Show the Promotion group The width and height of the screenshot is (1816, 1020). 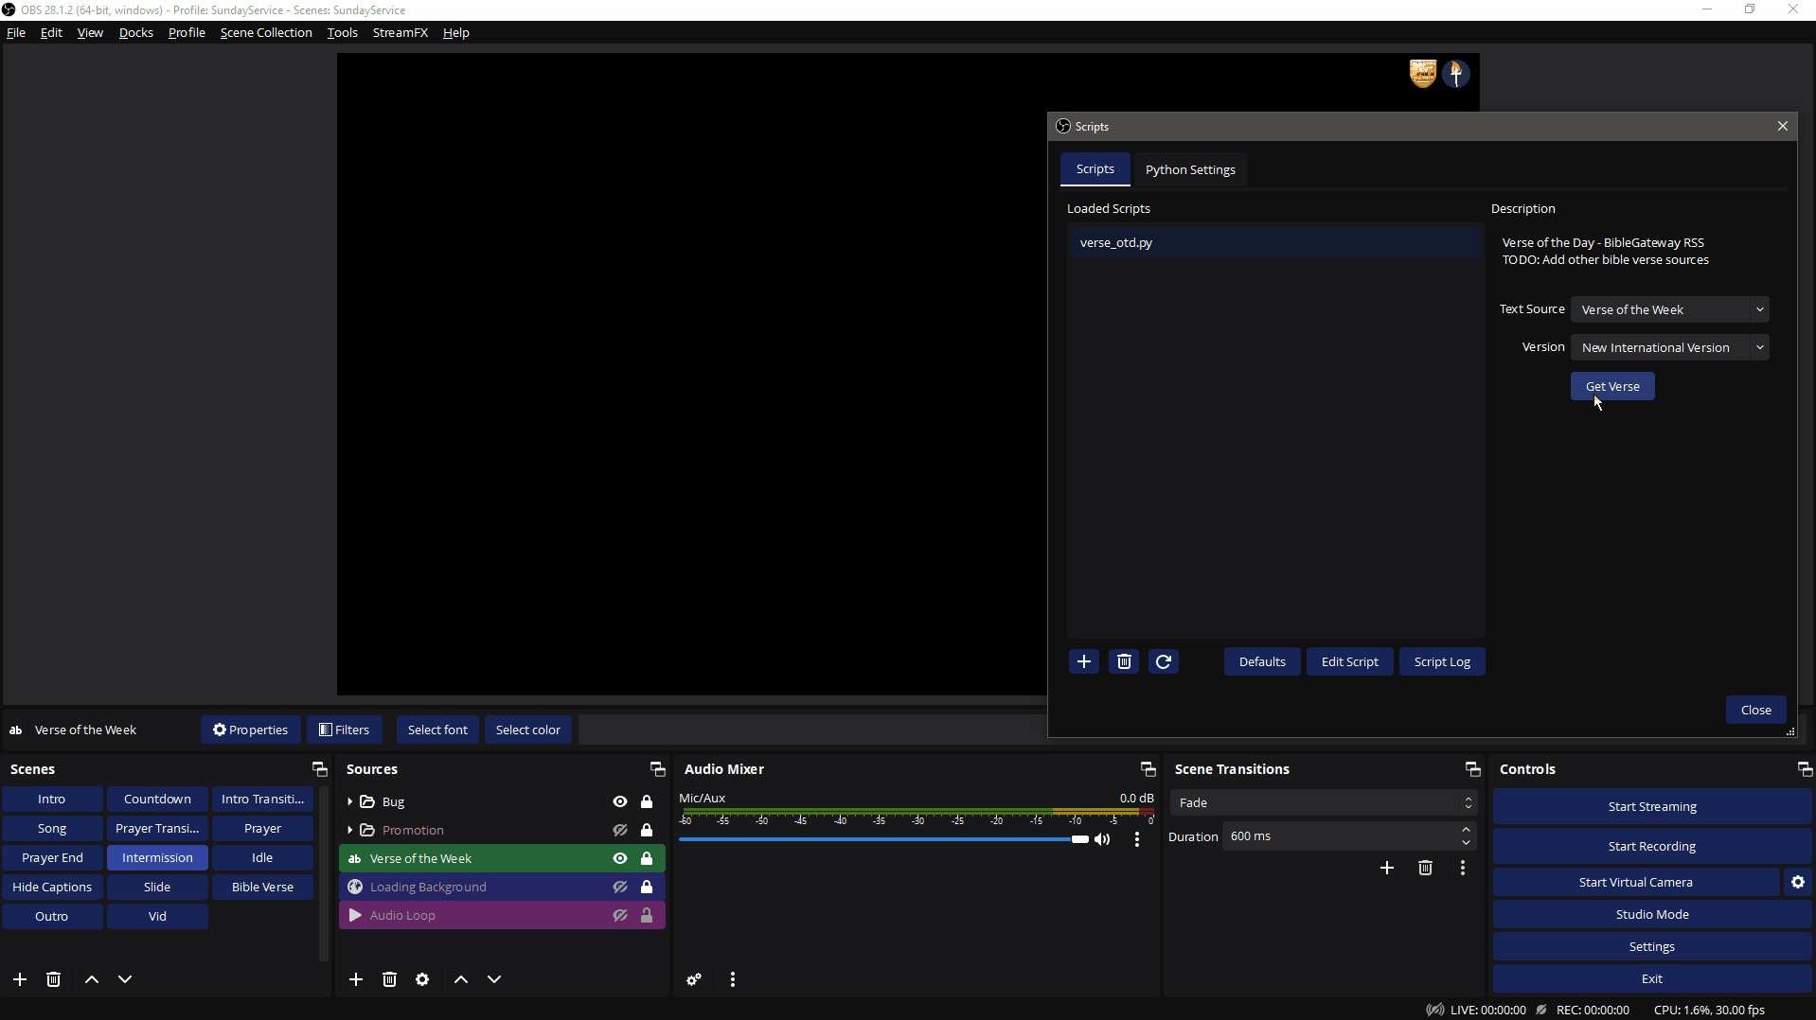click(620, 830)
